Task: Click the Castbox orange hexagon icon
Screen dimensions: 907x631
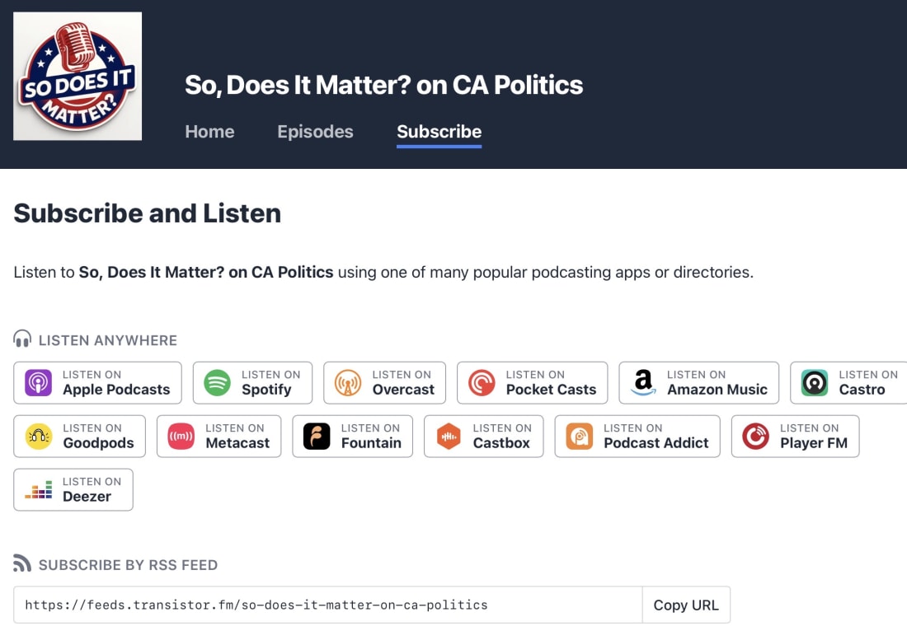Action: (x=449, y=437)
